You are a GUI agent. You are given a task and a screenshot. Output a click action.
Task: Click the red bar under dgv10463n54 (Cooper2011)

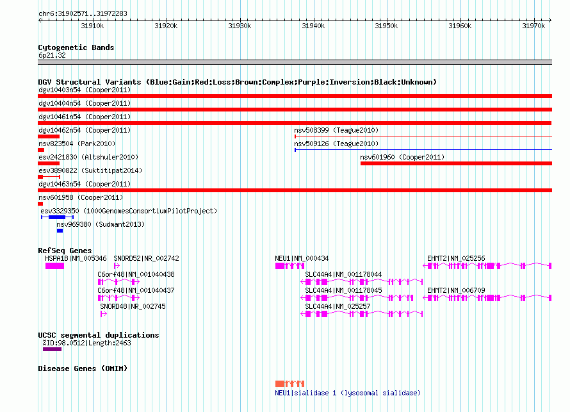click(x=295, y=190)
